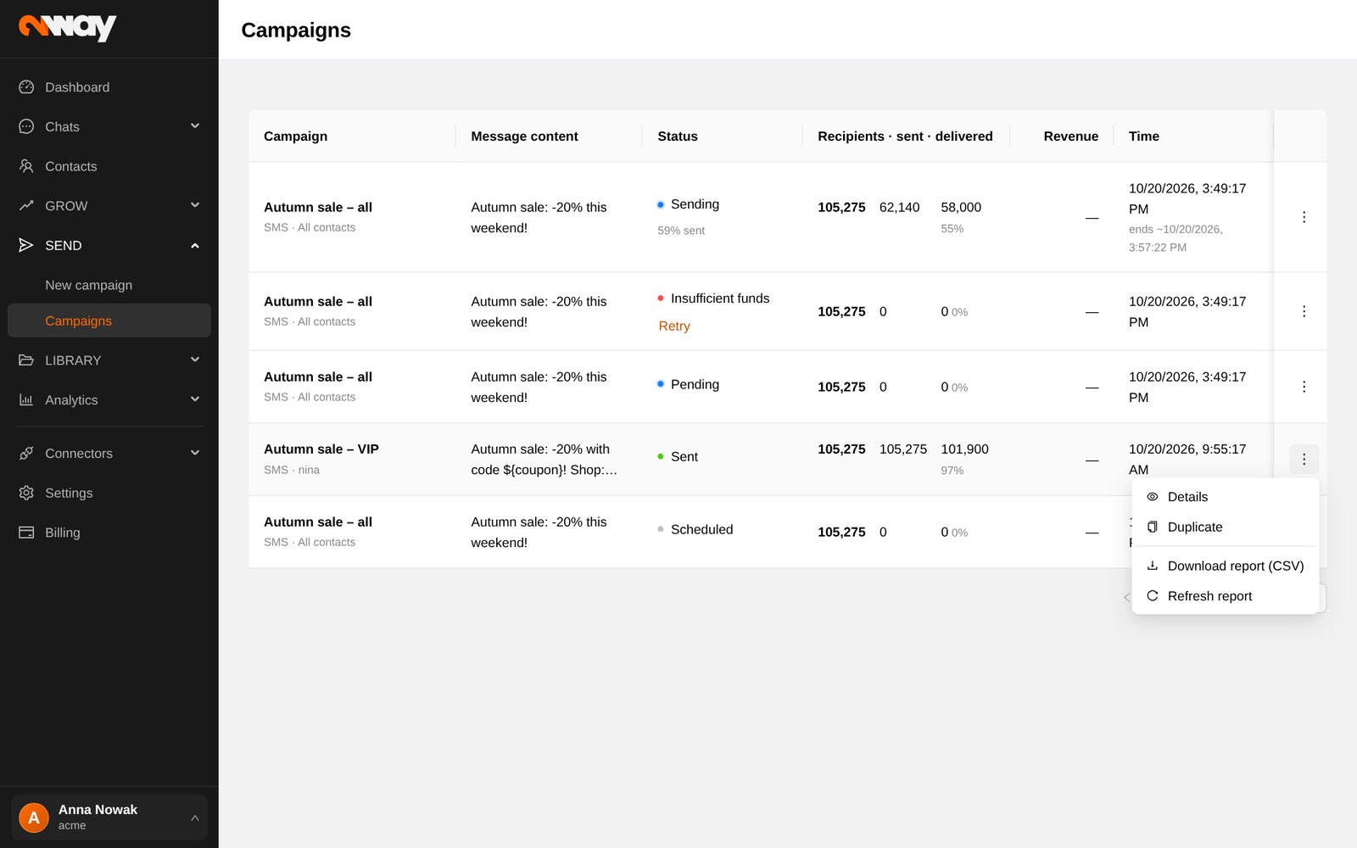Click the Campaign column header
Image resolution: width=1357 pixels, height=848 pixels.
pyautogui.click(x=295, y=136)
